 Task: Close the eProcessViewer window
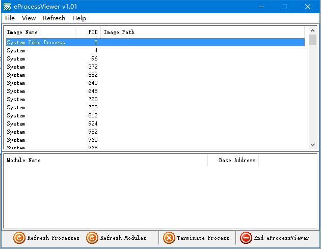[x=307, y=7]
